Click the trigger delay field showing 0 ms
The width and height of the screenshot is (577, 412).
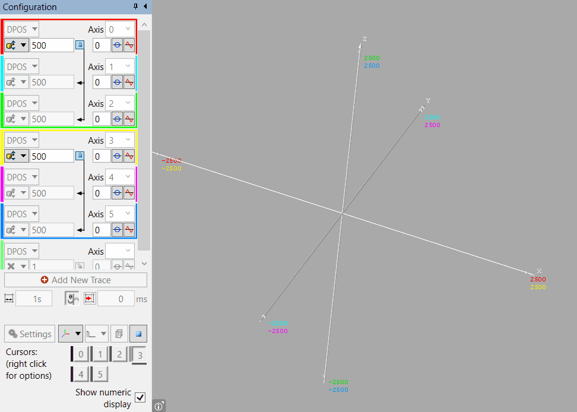116,299
